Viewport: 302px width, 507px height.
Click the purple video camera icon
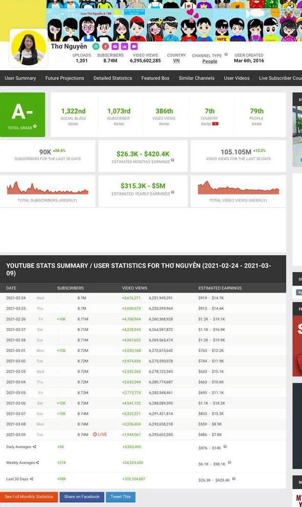[x=134, y=47]
